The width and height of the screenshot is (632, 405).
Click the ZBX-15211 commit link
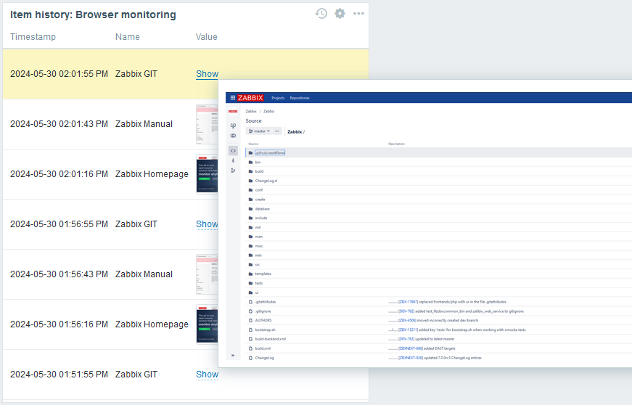pos(408,330)
